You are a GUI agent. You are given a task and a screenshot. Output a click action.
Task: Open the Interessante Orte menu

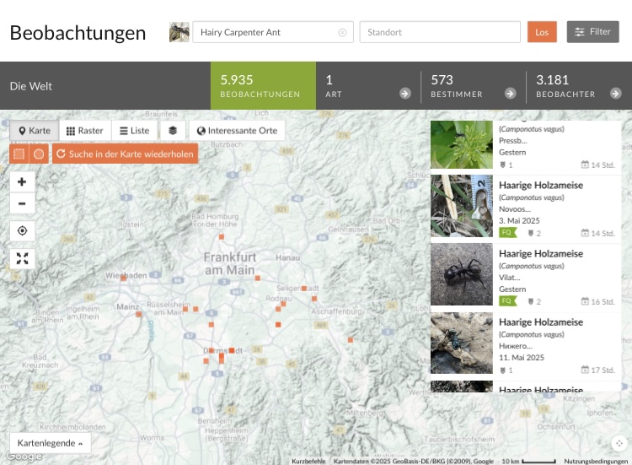(237, 131)
